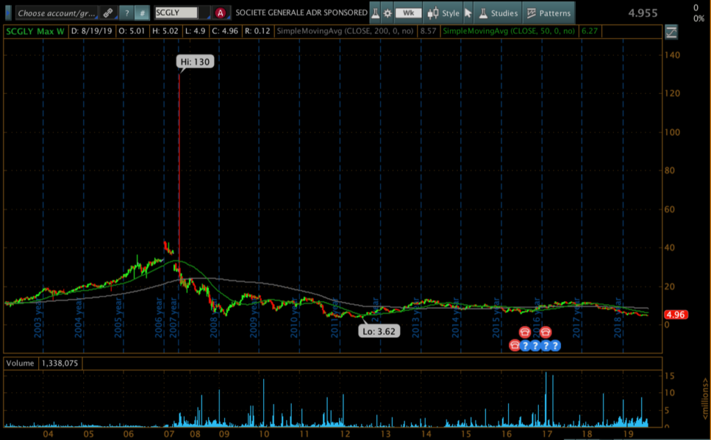The height and width of the screenshot is (440, 711).
Task: Click the chart drawing icon above price axis
Action: [671, 32]
